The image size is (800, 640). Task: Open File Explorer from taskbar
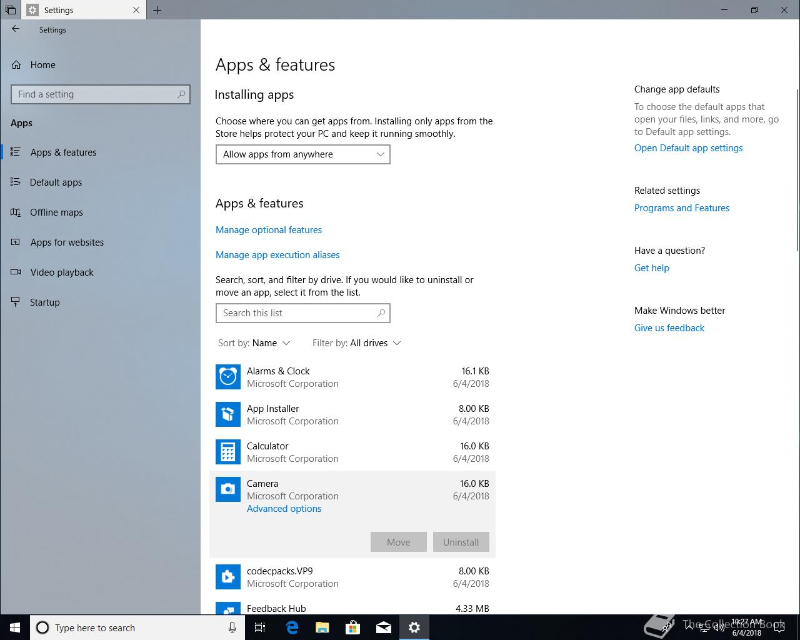tap(322, 627)
